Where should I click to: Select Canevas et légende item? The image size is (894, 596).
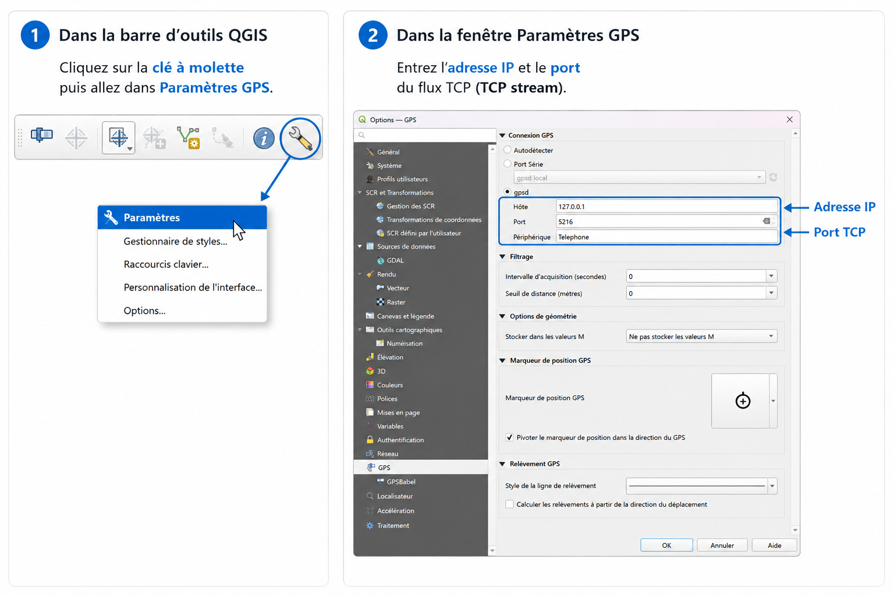pos(405,316)
